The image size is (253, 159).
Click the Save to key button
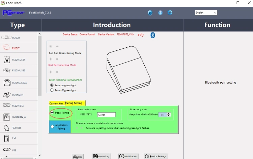pyautogui.click(x=101, y=156)
